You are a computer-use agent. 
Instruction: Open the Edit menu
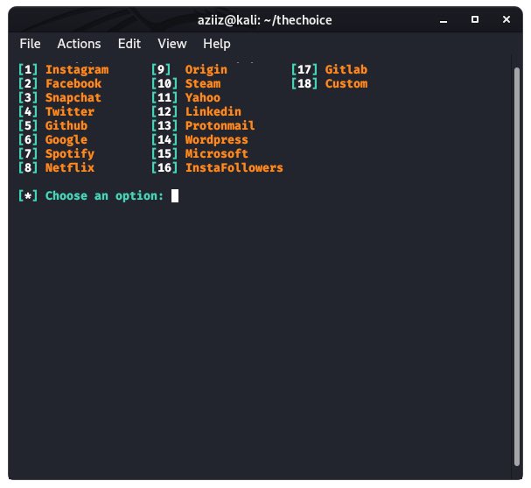(129, 44)
